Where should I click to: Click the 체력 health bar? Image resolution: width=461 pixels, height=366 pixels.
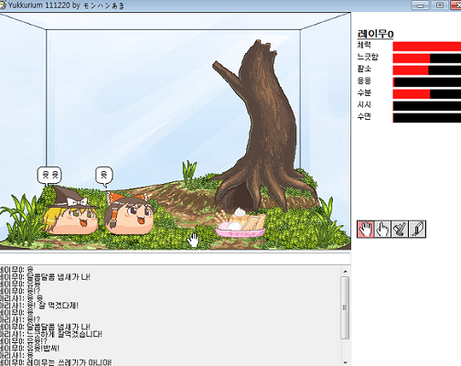click(427, 47)
